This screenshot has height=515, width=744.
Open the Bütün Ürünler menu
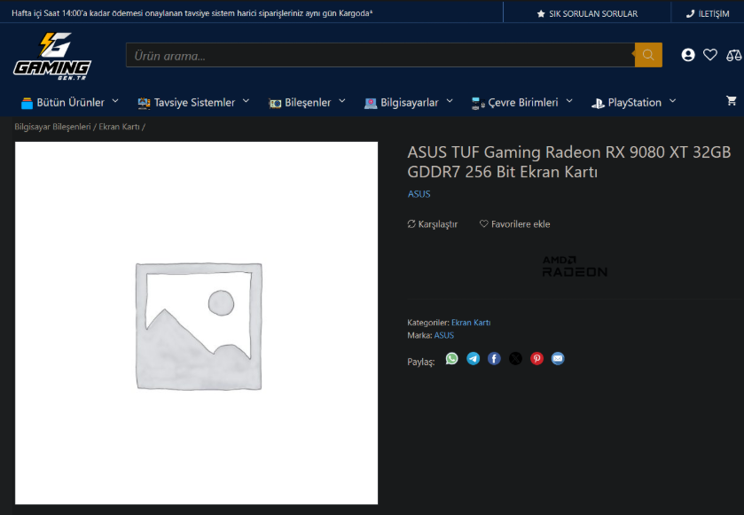coord(70,103)
